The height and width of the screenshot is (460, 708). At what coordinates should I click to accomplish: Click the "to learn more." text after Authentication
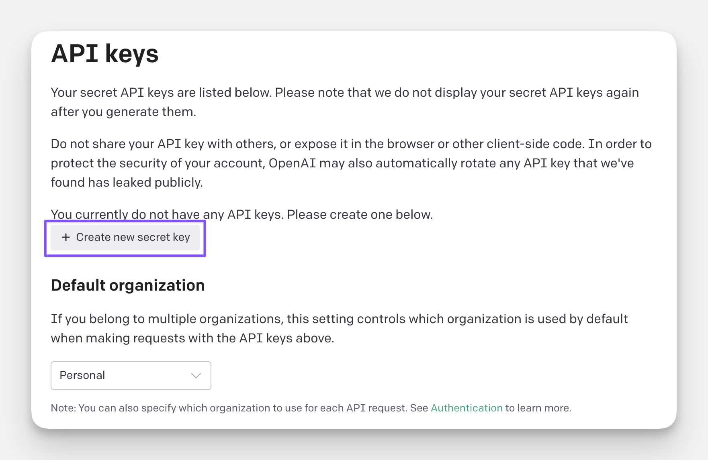coord(538,408)
